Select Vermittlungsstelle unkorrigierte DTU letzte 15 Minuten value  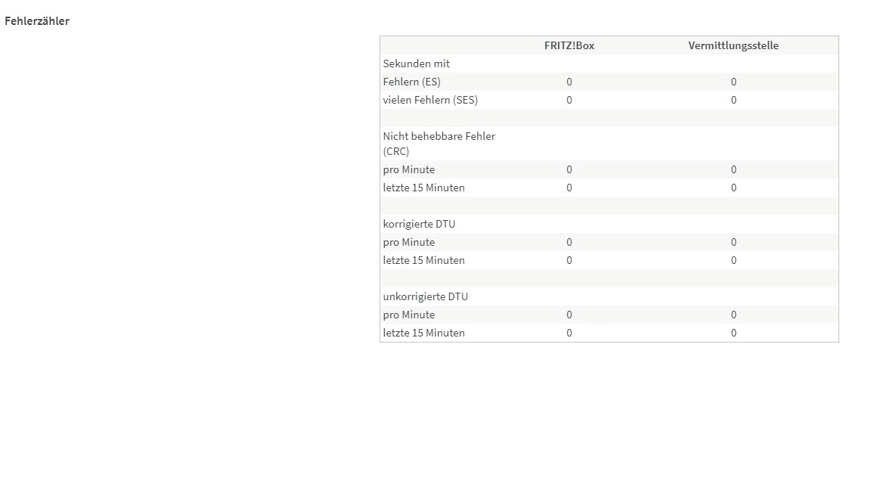pos(733,333)
